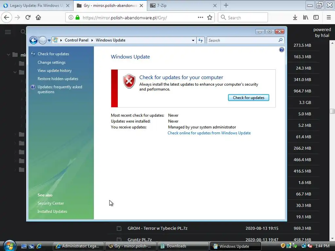Click the Firefox Search box
The image size is (335, 251).
(243, 17)
